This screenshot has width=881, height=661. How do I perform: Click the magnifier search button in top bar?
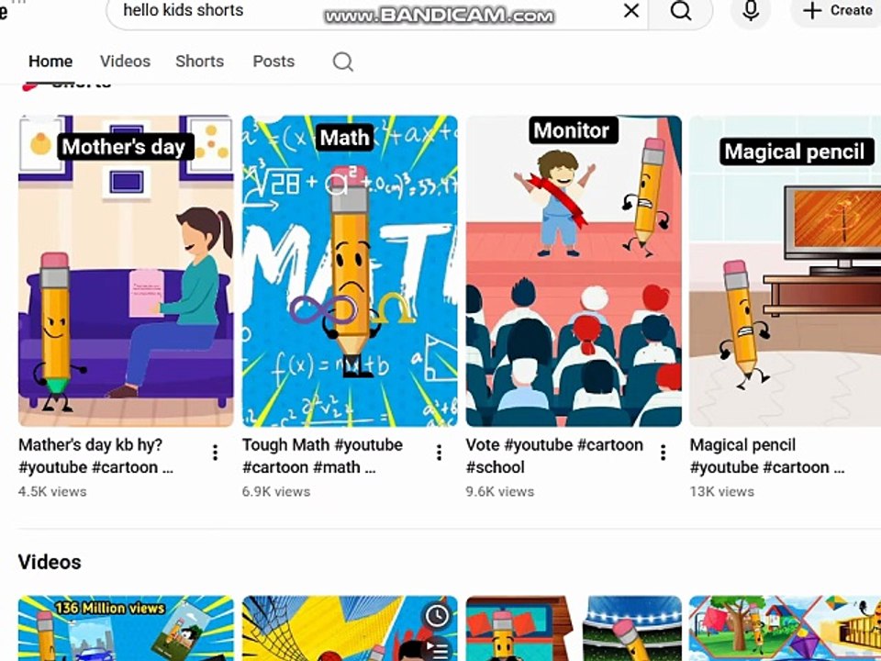click(681, 10)
